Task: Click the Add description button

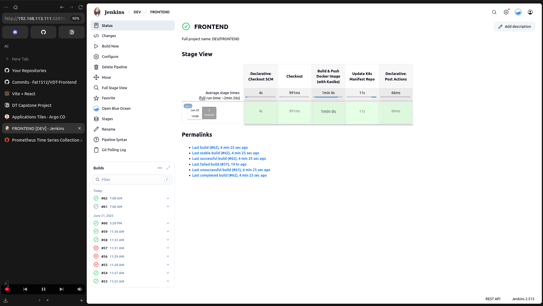Action: pyautogui.click(x=514, y=27)
